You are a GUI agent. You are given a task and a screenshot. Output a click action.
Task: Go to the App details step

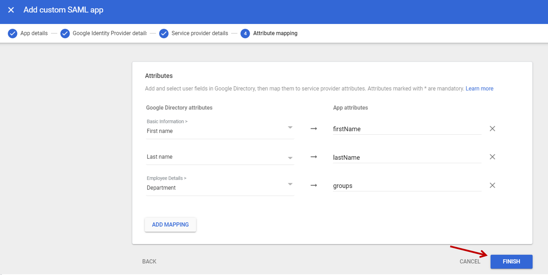point(34,33)
